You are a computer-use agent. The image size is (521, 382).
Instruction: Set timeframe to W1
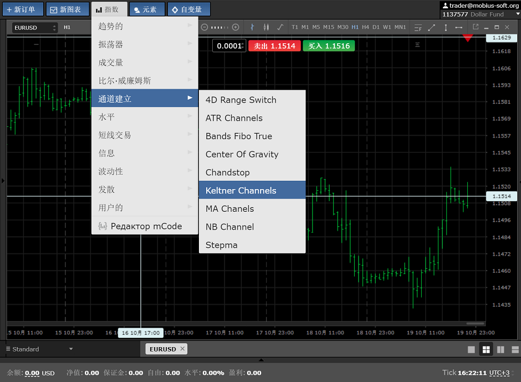coord(387,27)
